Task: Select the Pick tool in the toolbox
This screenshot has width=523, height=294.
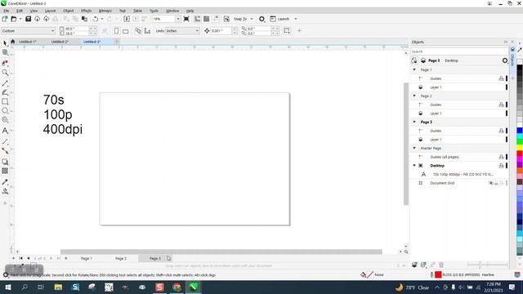Action: [5, 43]
